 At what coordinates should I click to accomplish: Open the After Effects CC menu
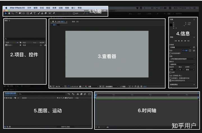tap(17, 8)
